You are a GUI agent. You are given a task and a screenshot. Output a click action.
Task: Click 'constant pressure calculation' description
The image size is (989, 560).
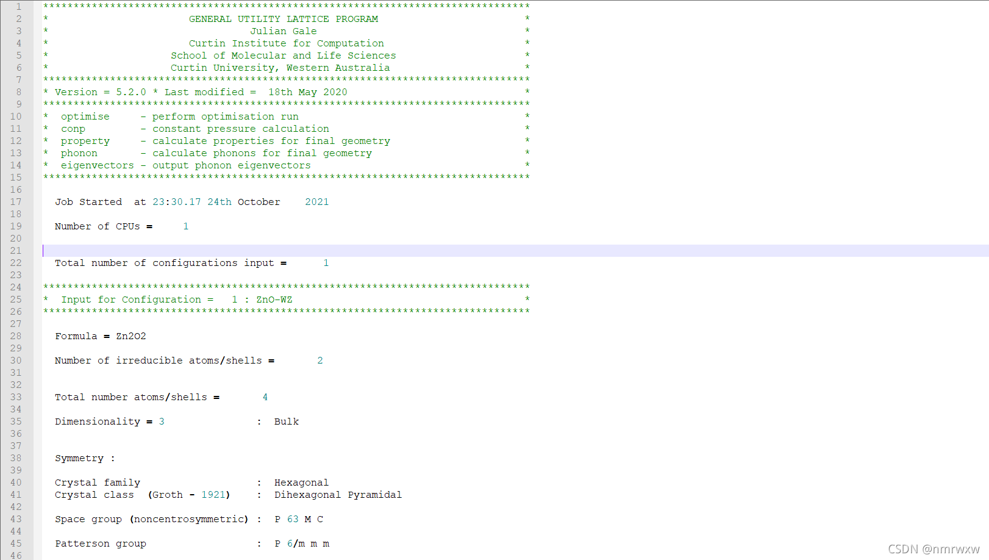click(x=241, y=129)
